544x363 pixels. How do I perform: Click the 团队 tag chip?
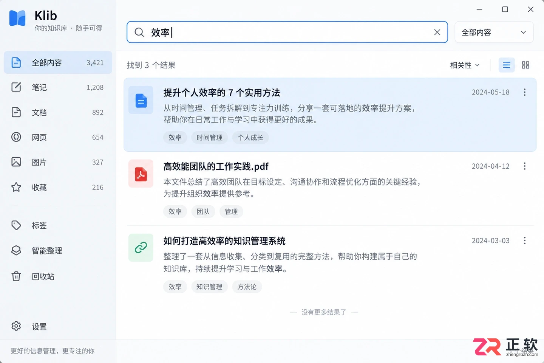click(203, 211)
